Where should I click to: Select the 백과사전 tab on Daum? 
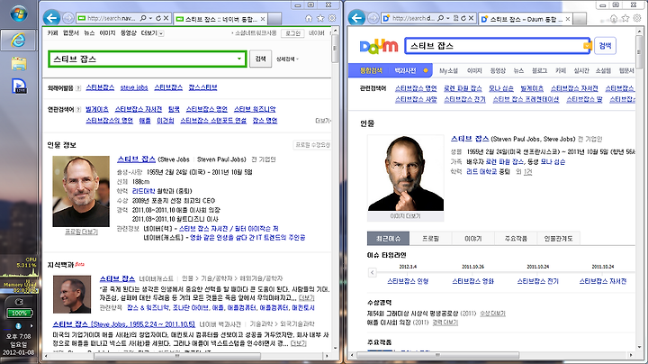pos(405,71)
